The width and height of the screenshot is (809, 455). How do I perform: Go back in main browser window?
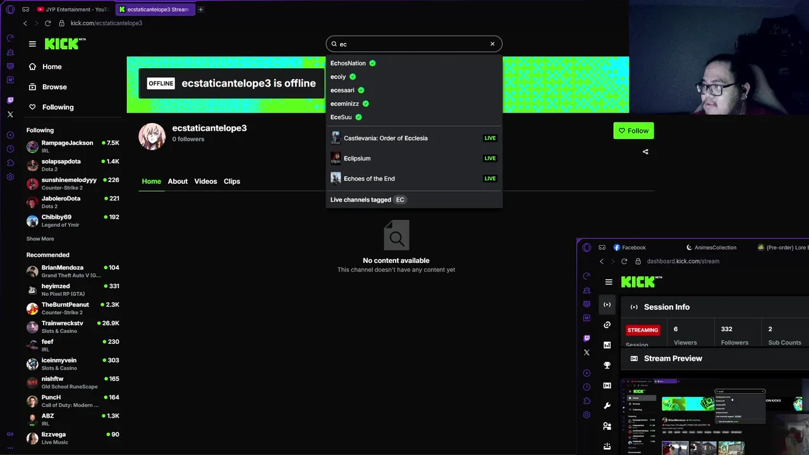pyautogui.click(x=25, y=23)
